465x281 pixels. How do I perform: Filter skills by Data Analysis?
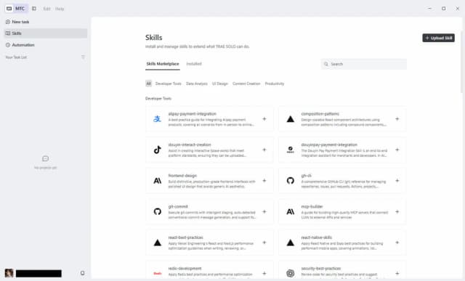197,84
